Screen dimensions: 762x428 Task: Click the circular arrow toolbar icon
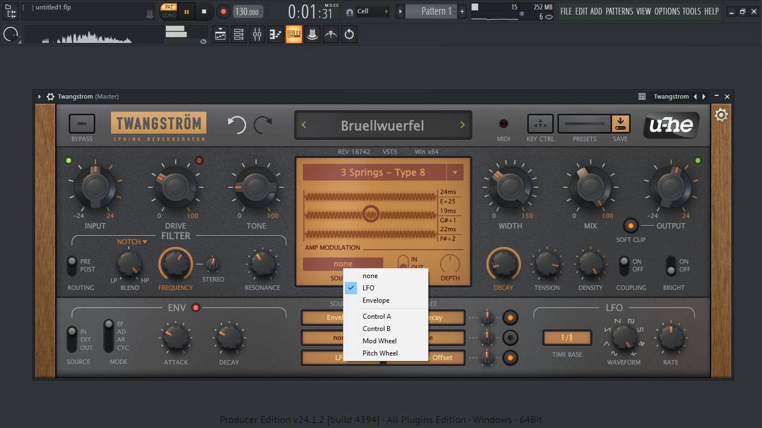point(349,35)
